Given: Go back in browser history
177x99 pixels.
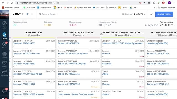Looking at the screenshot, I should [3, 3].
